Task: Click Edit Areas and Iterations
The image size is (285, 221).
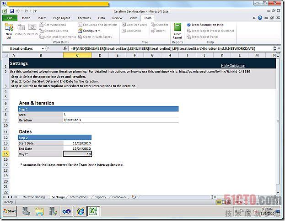Action: [97, 25]
